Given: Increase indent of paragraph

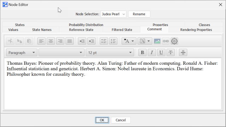Looking at the screenshot, I should tap(91, 41).
